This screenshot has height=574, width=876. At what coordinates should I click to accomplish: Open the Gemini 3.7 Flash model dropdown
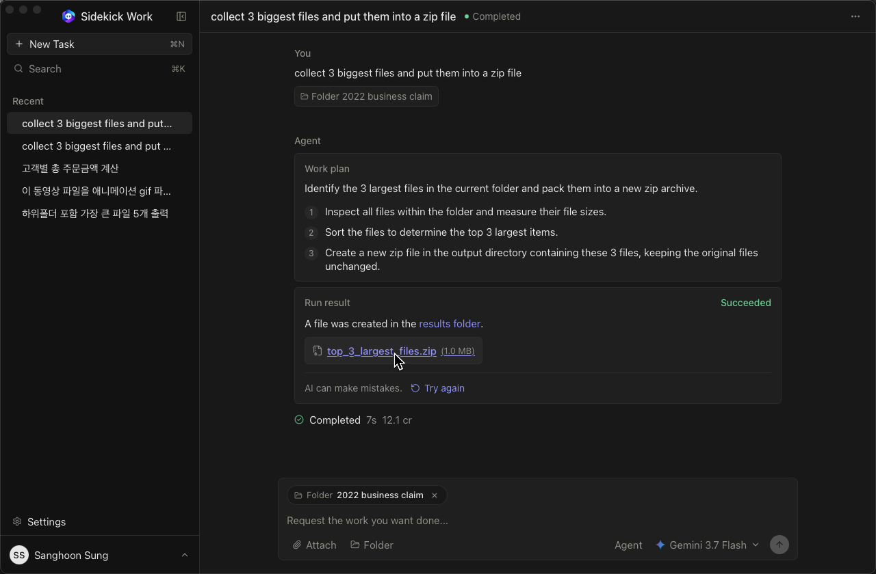[x=708, y=545]
